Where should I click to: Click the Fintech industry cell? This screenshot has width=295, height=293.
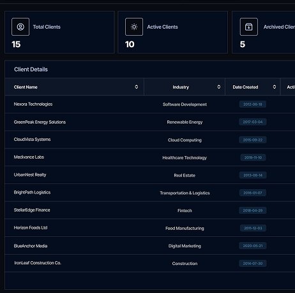pyautogui.click(x=185, y=211)
